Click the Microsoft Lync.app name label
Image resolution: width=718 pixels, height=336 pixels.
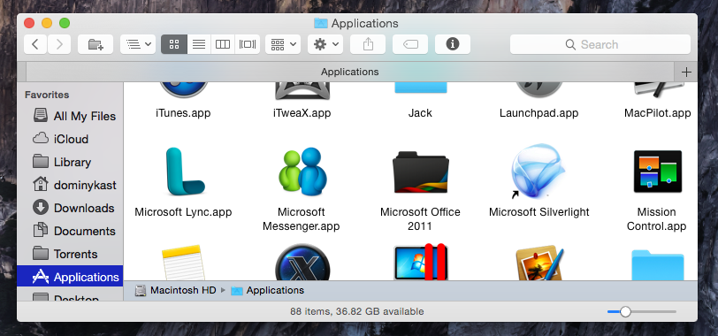(x=183, y=212)
